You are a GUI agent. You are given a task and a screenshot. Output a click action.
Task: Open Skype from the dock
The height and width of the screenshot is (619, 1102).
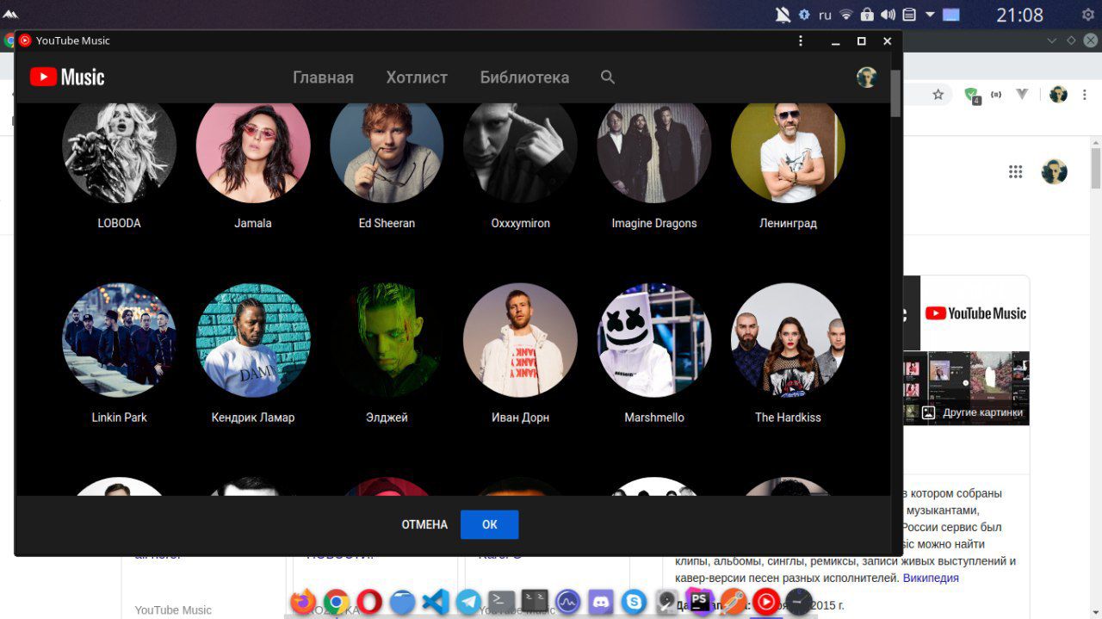[635, 601]
